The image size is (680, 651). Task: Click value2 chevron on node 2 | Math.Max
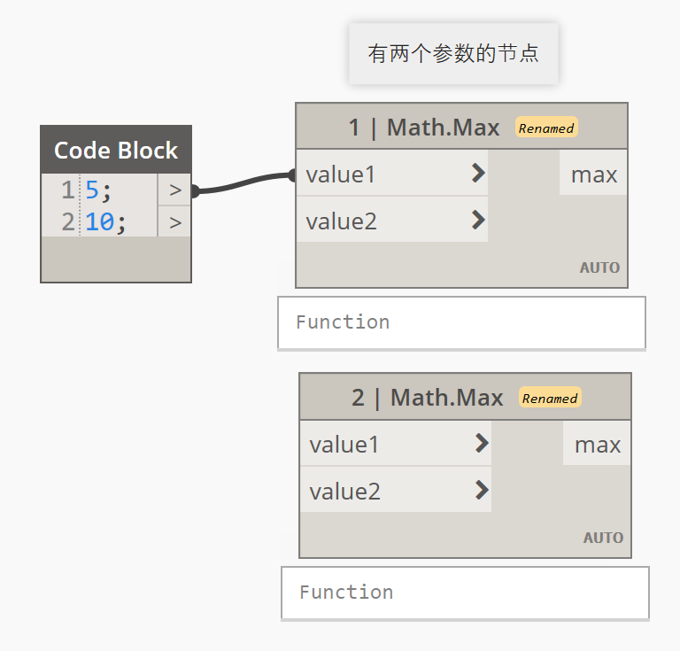point(482,490)
